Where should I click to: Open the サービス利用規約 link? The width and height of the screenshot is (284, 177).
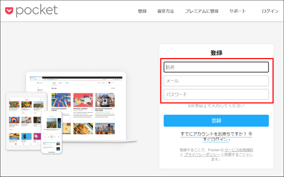click(239, 150)
